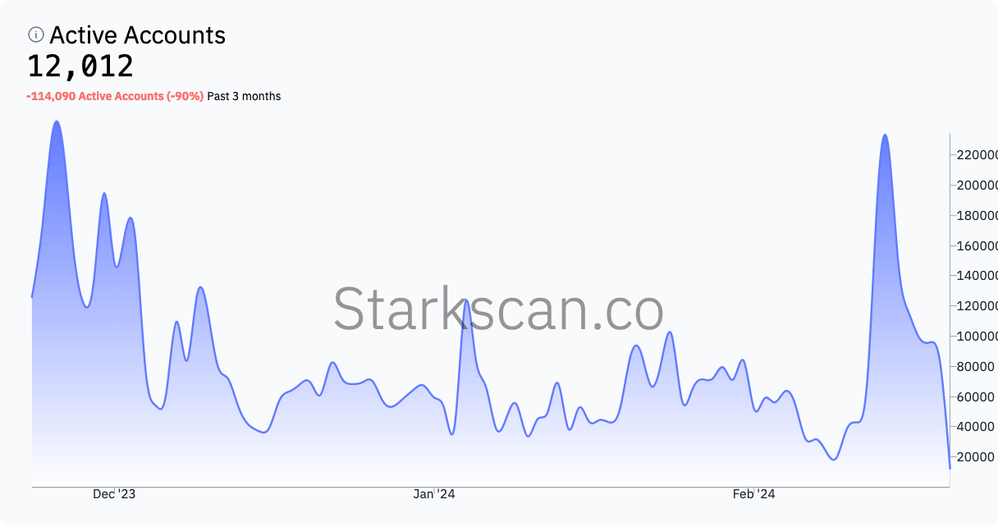This screenshot has width=998, height=527.
Task: Click the 220000 y-axis tick label
Action: tap(977, 155)
